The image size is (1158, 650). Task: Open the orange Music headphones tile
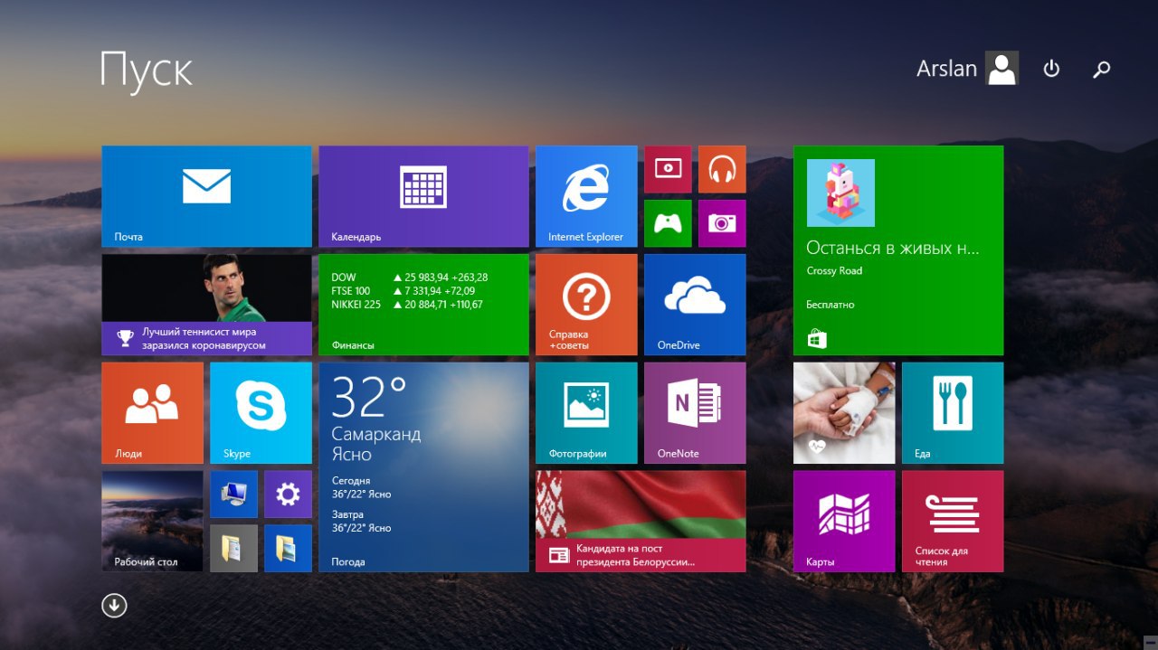coord(722,169)
